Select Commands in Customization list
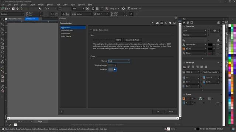This screenshot has height=132, width=236. (66, 33)
